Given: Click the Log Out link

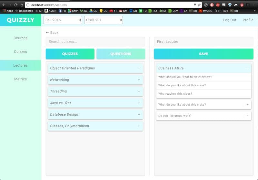Looking at the screenshot, I should (x=230, y=20).
